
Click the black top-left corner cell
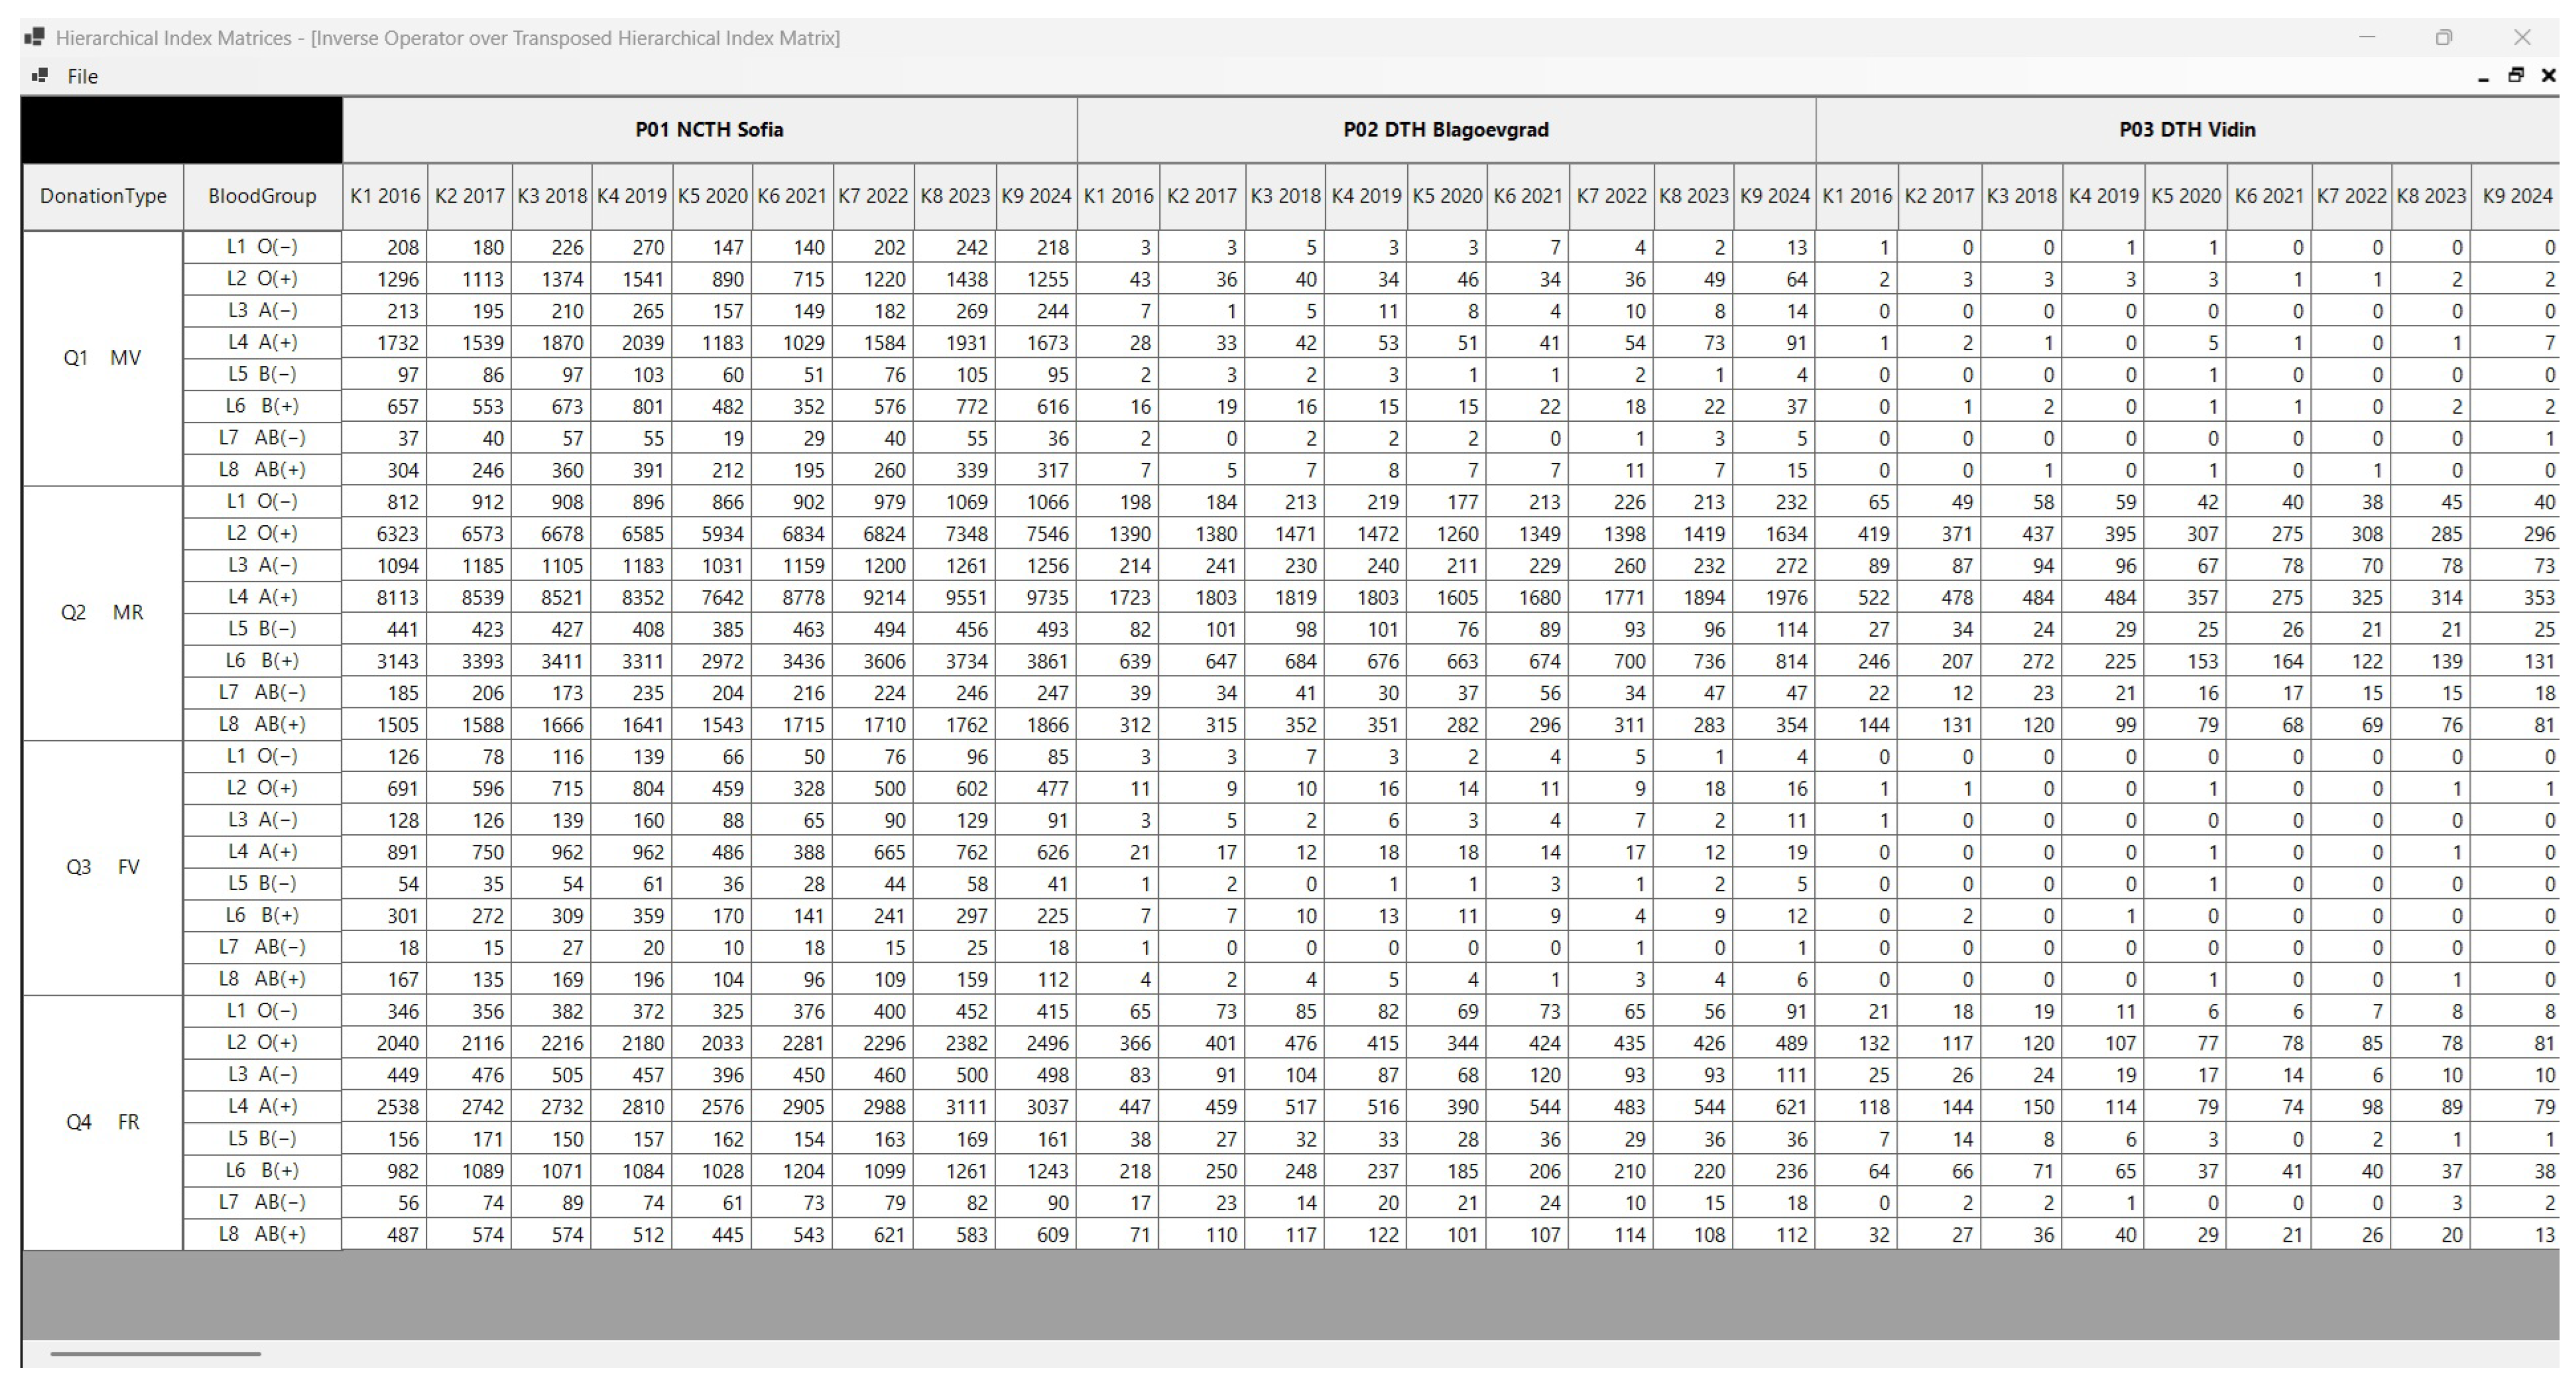[181, 130]
